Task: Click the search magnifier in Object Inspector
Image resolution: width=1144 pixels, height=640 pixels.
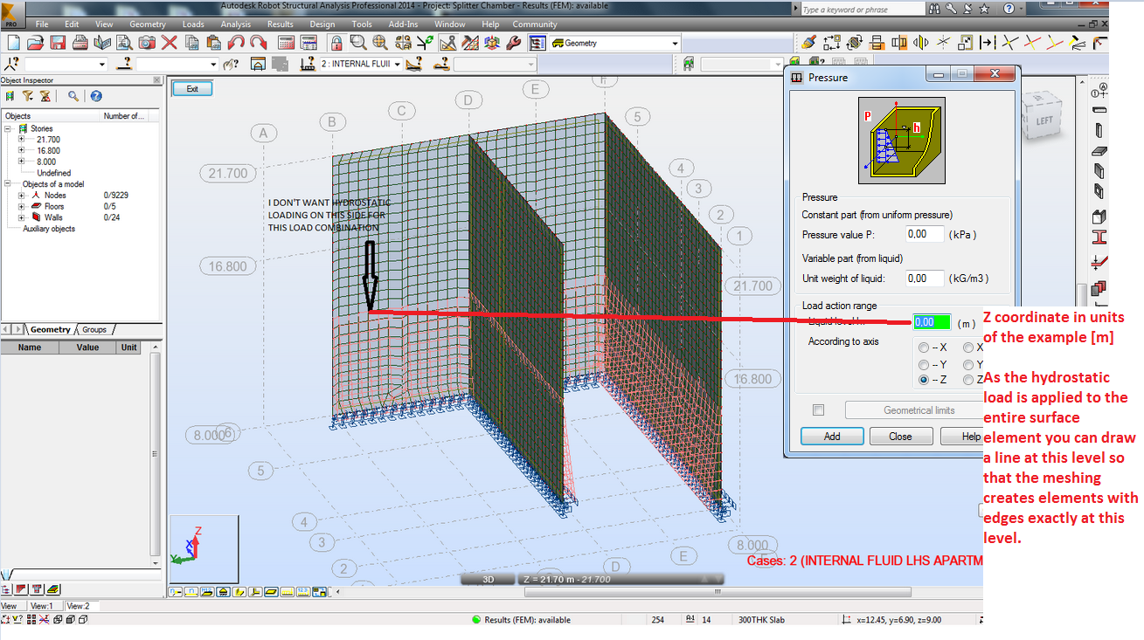Action: tap(73, 96)
